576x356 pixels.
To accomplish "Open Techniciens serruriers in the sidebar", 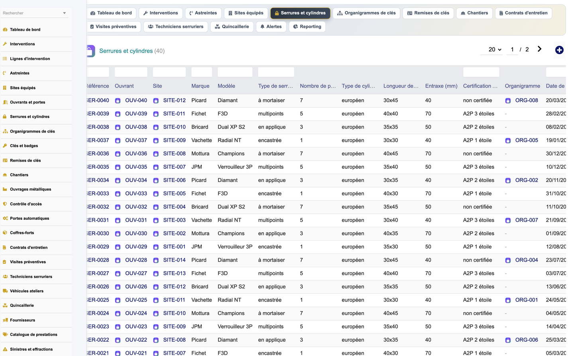I will pos(31,276).
